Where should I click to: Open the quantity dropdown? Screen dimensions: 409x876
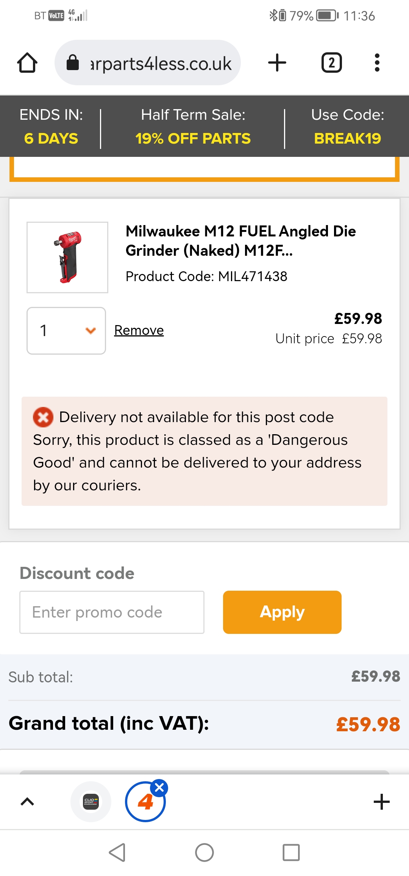click(x=66, y=331)
